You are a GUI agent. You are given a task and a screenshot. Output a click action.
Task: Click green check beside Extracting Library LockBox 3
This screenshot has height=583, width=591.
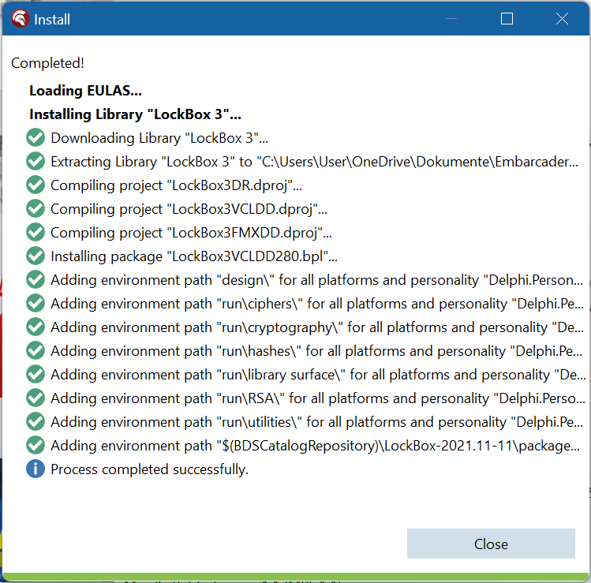[36, 161]
